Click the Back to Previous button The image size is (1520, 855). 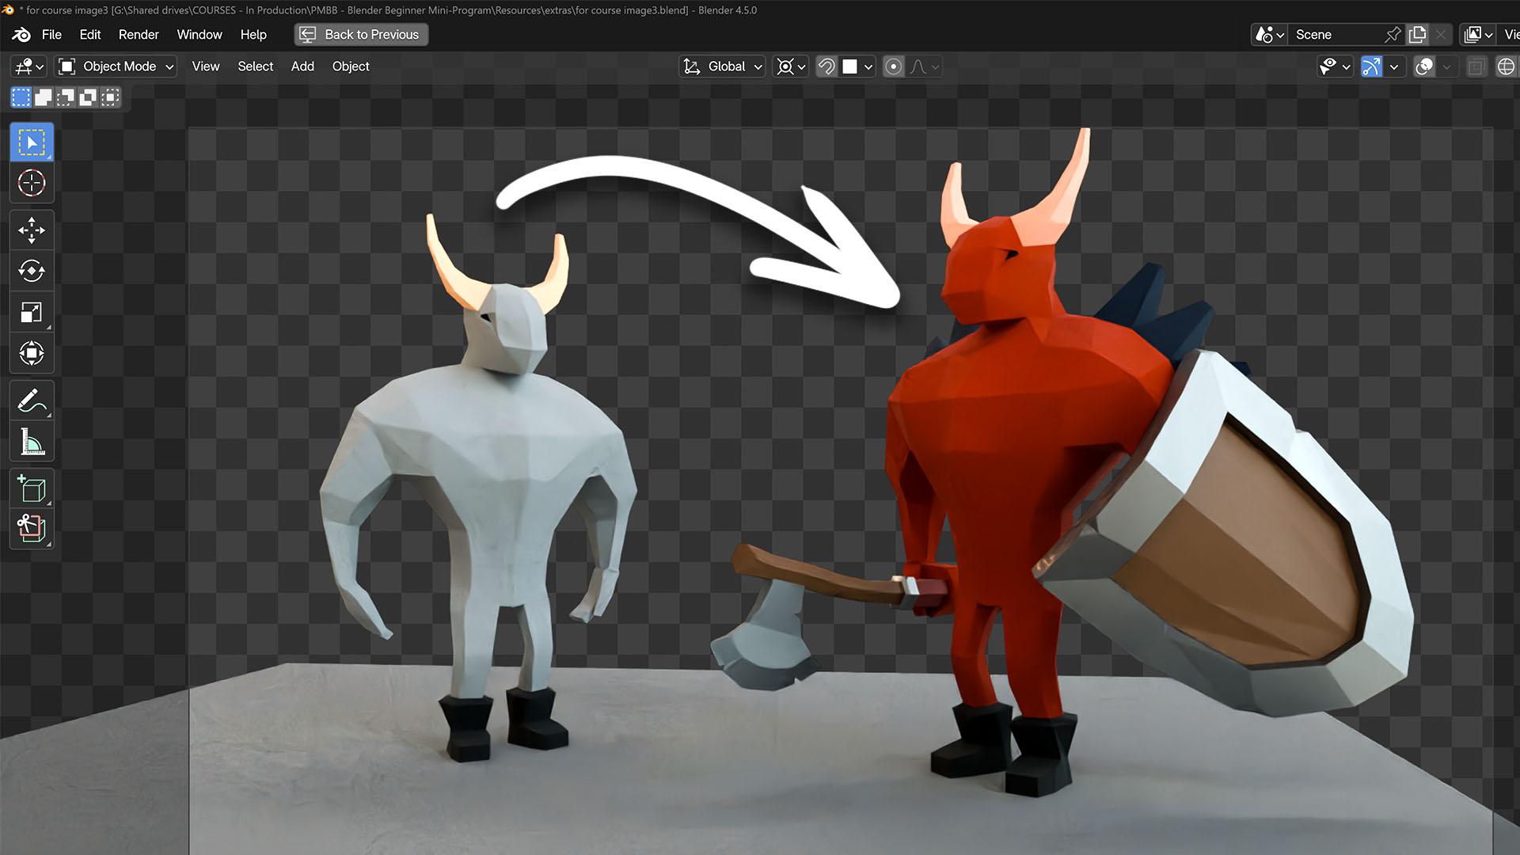point(360,34)
